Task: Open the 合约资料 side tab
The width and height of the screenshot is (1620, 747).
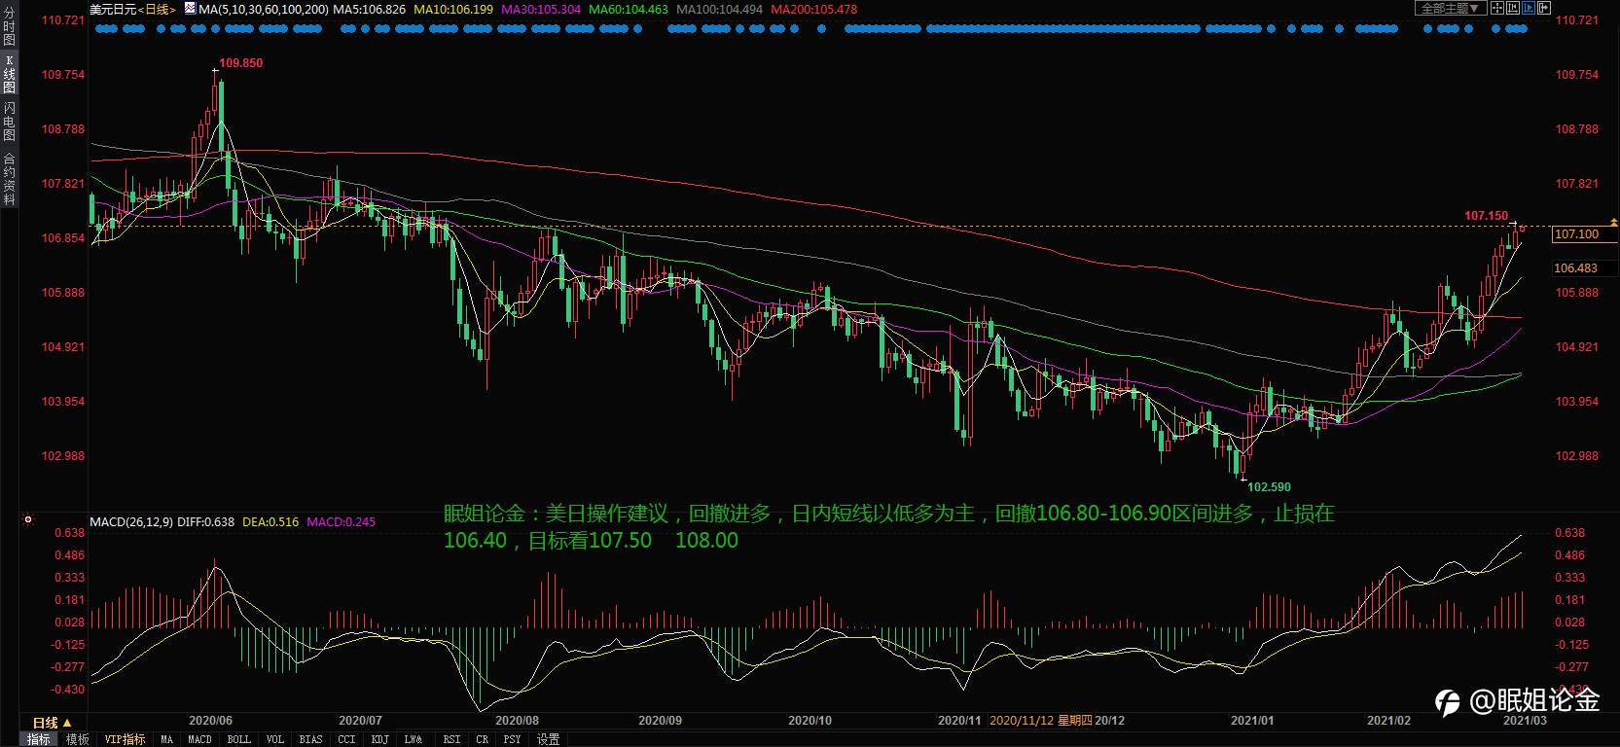Action: (x=9, y=178)
